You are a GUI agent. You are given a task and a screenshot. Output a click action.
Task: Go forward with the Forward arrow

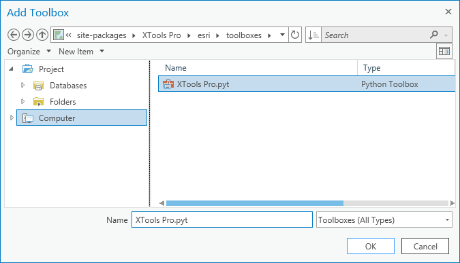(x=28, y=35)
